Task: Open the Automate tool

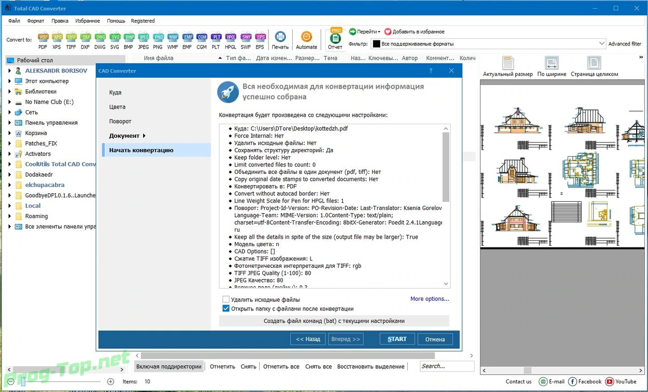Action: coord(306,40)
